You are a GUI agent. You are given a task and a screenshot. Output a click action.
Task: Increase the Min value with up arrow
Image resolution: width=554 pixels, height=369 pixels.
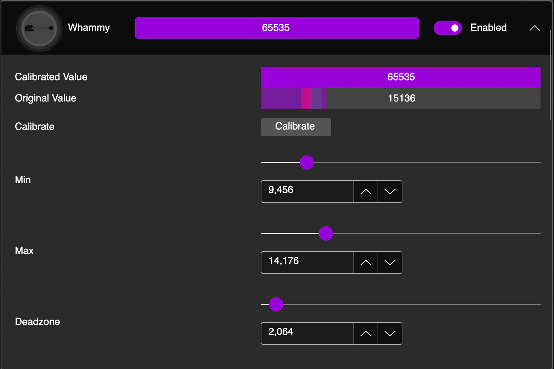click(366, 192)
